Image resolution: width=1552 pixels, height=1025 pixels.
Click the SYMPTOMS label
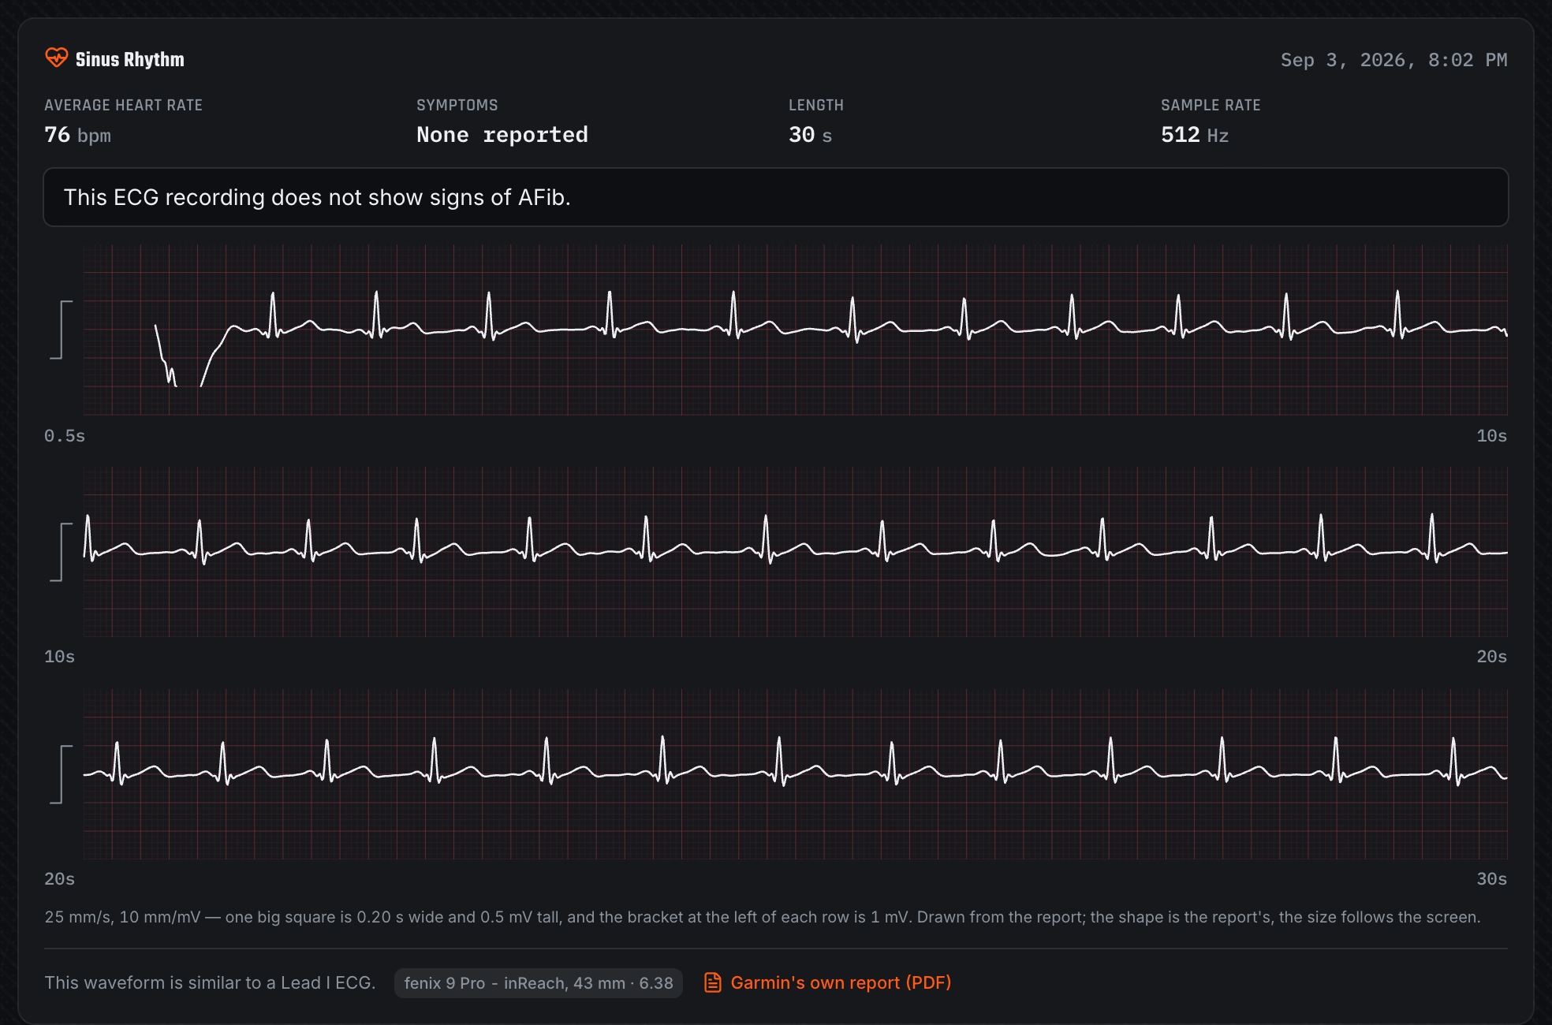coord(457,105)
